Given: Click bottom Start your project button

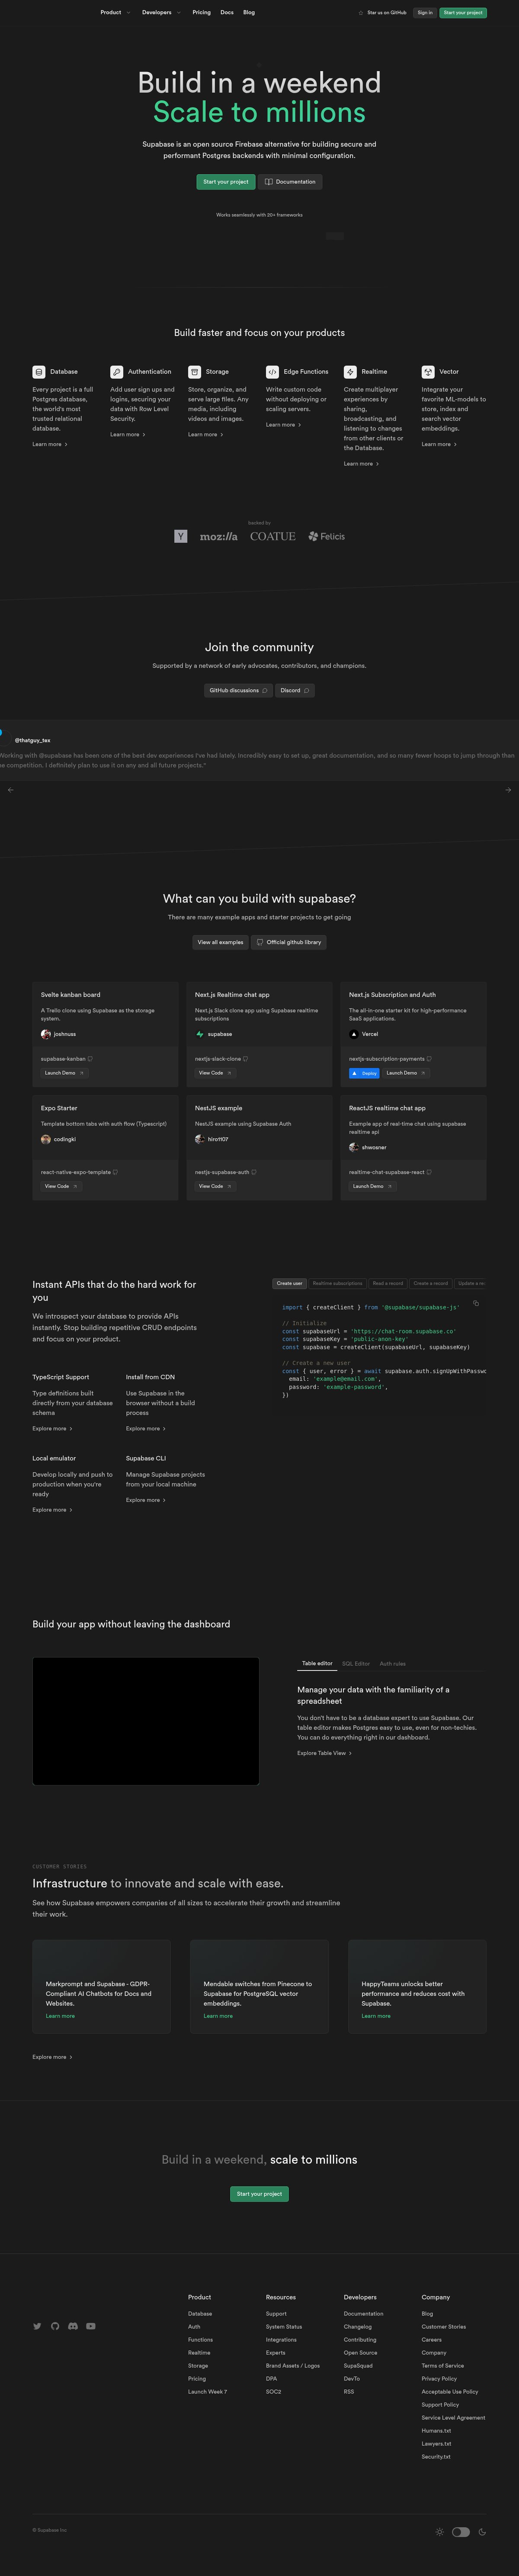Looking at the screenshot, I should [x=259, y=2194].
